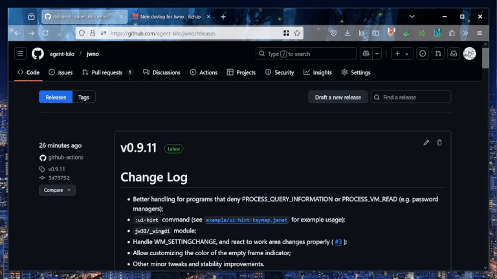Open the Firefox View icon
497x279 pixels.
tap(31, 17)
